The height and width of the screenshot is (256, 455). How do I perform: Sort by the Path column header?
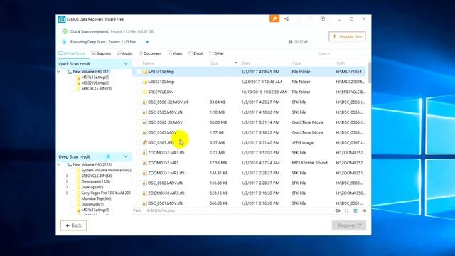(341, 63)
